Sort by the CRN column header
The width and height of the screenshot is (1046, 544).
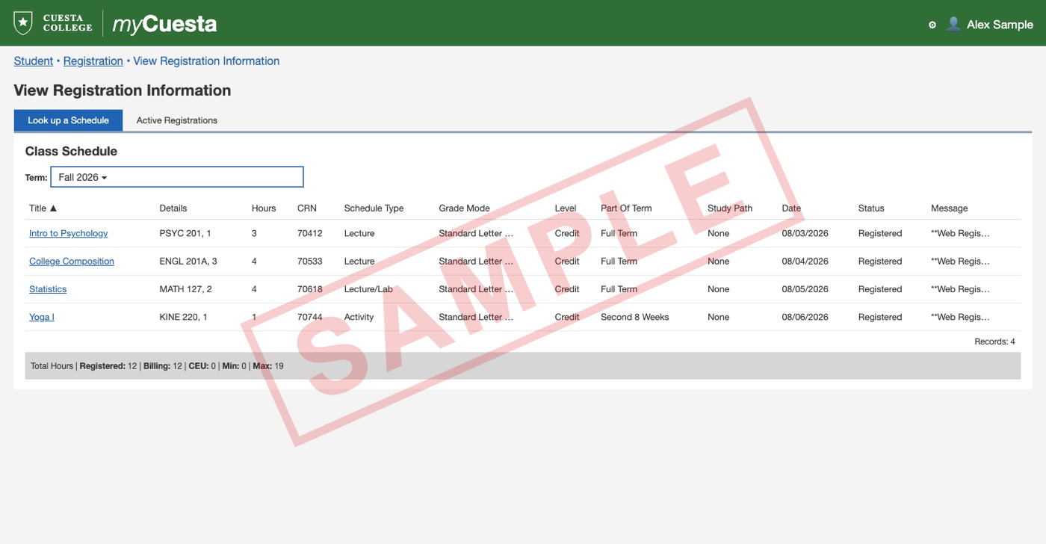tap(307, 208)
